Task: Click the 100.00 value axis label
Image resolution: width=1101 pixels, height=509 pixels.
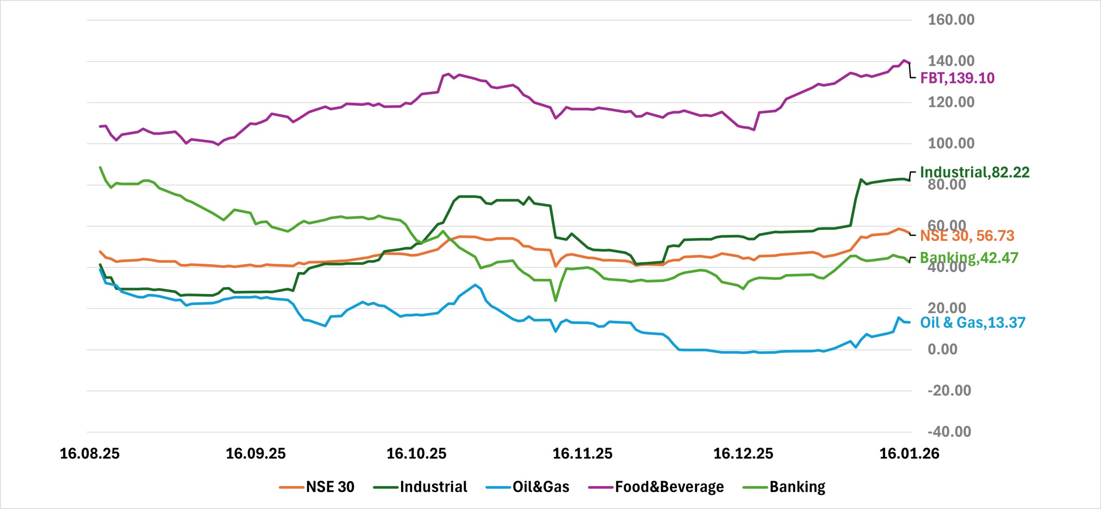Action: 951,143
